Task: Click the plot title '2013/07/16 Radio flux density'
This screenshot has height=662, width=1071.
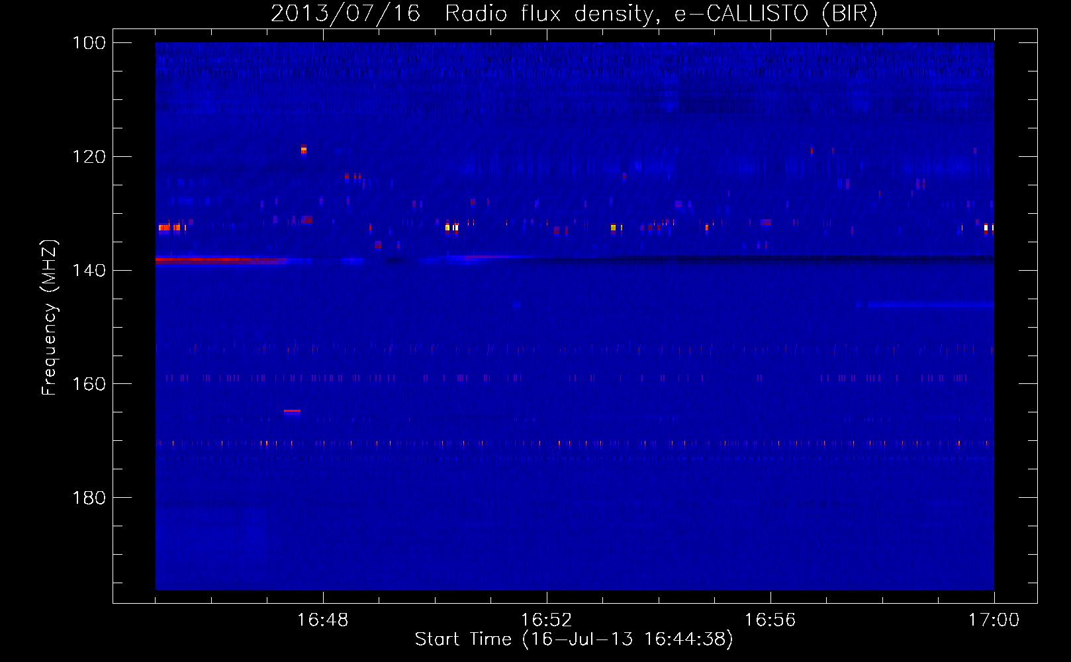Action: tap(461, 14)
